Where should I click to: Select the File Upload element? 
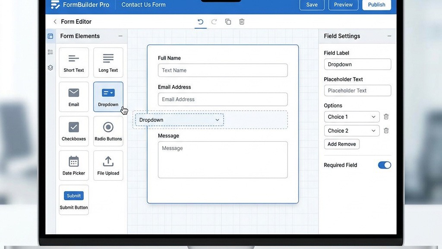(108, 165)
